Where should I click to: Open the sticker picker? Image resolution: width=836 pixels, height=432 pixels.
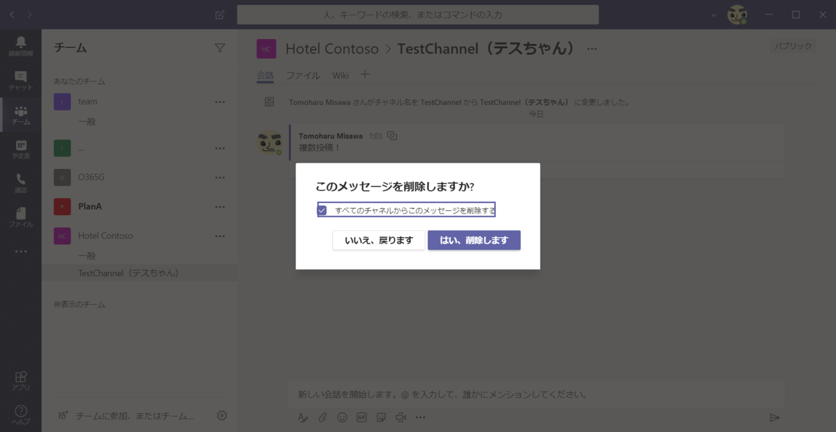(380, 417)
